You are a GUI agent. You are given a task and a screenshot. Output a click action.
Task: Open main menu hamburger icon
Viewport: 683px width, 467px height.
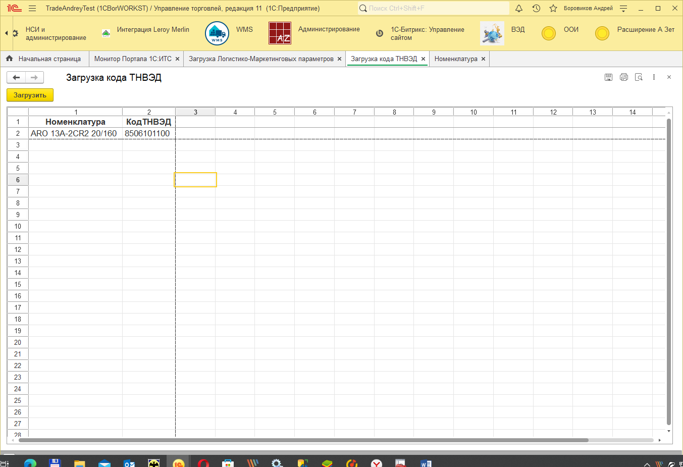pos(32,9)
